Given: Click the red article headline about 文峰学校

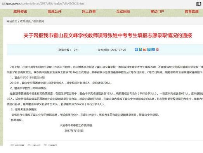Looking at the screenshot, I should (x=108, y=36).
